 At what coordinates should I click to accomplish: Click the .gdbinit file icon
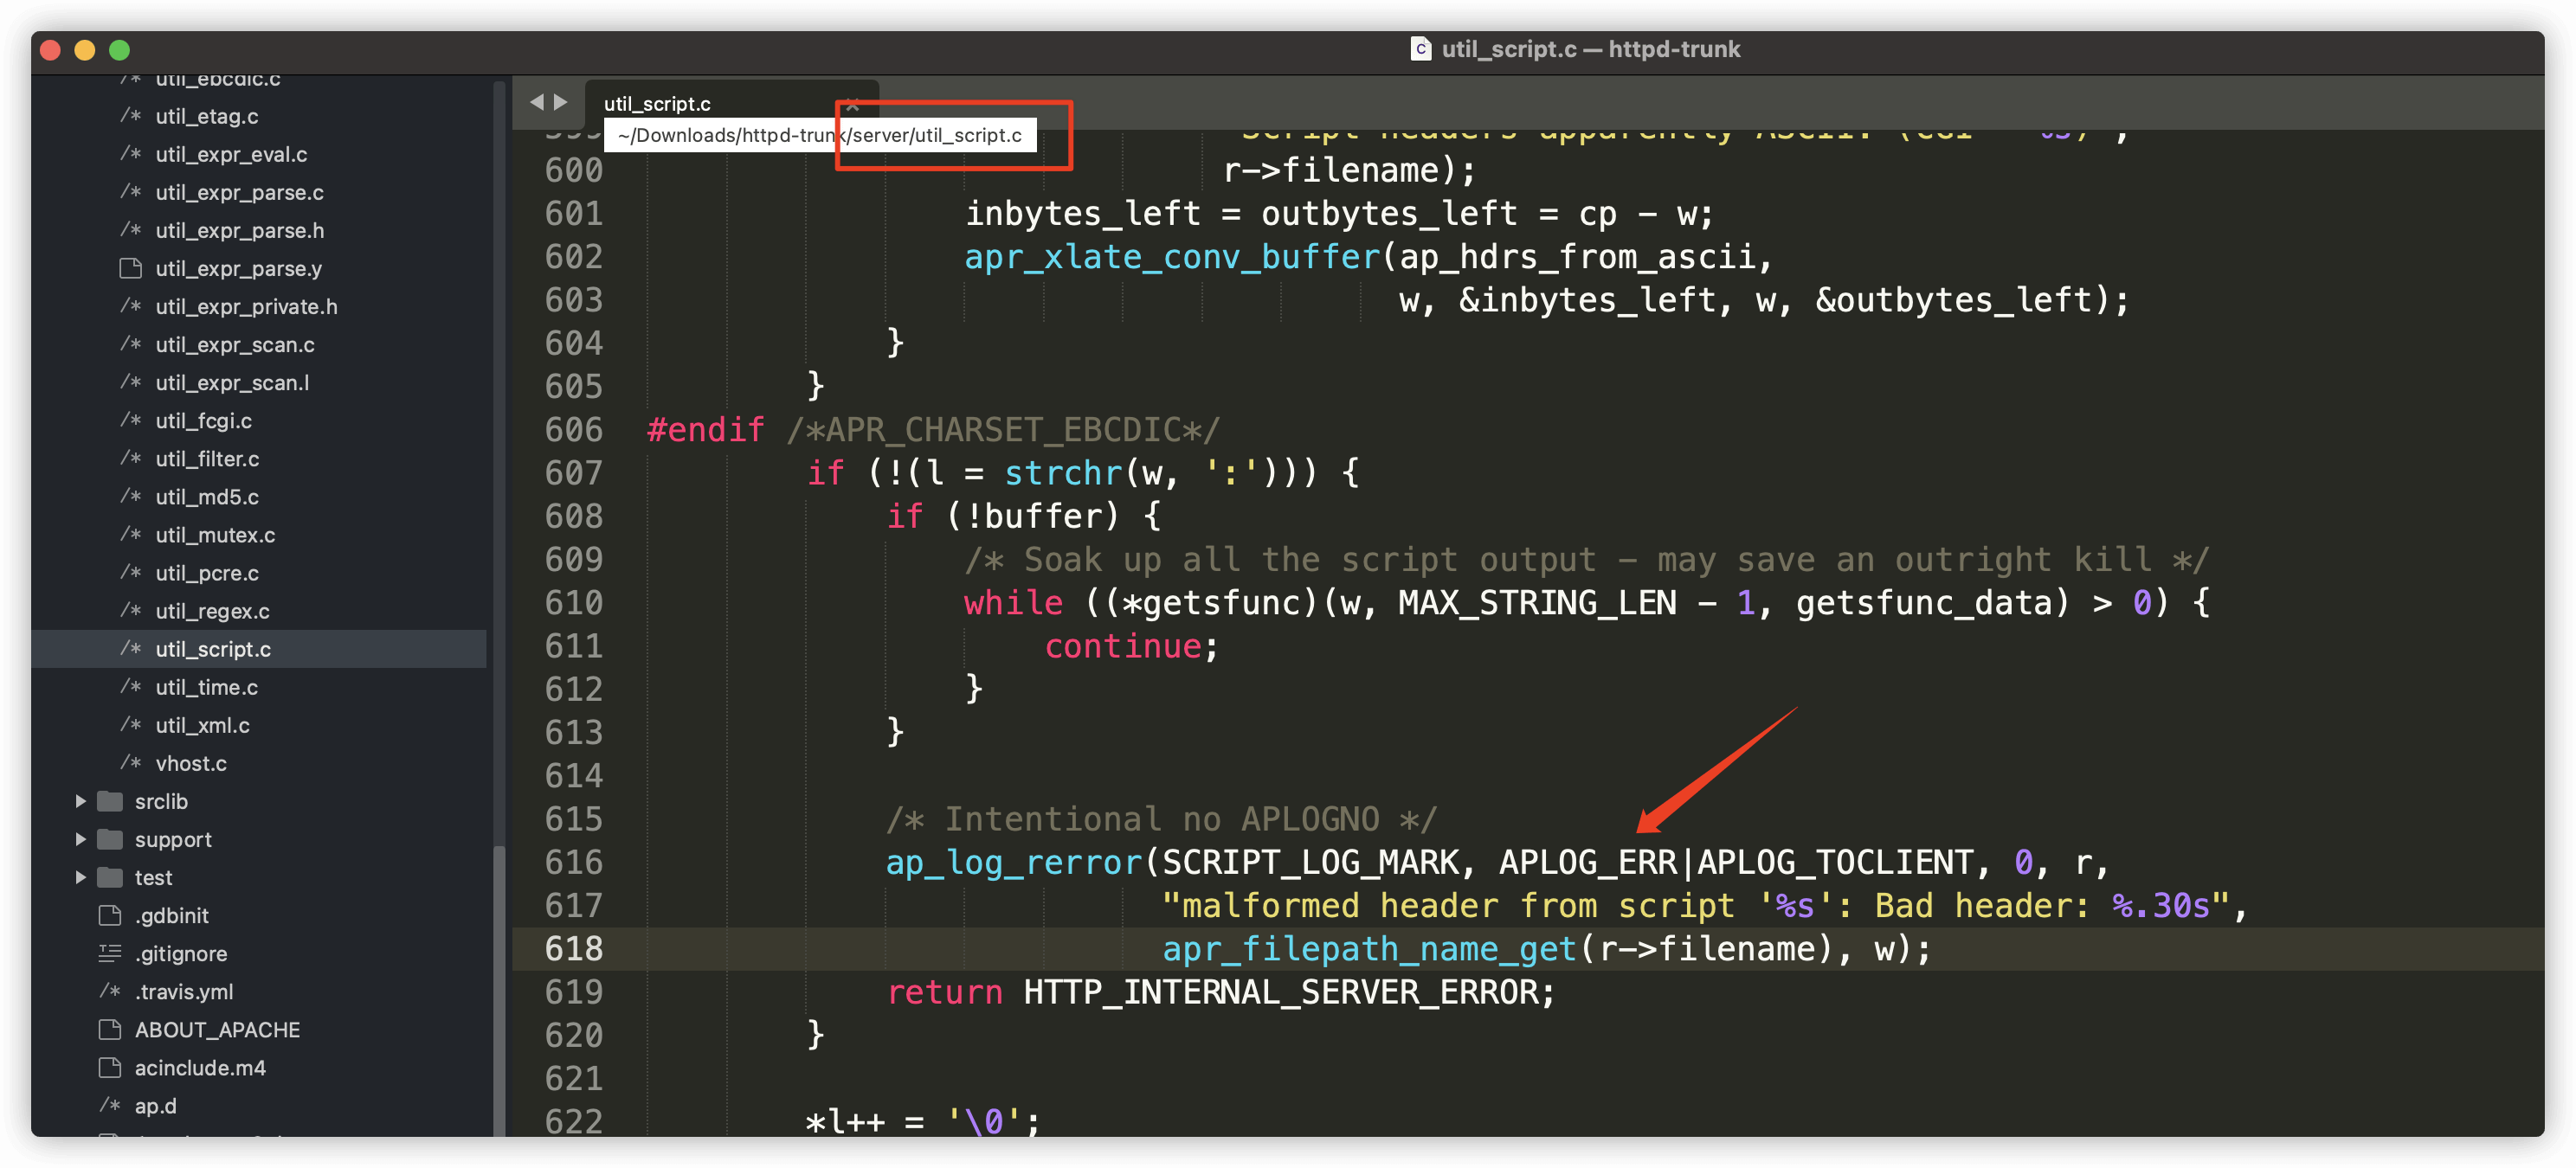point(110,915)
